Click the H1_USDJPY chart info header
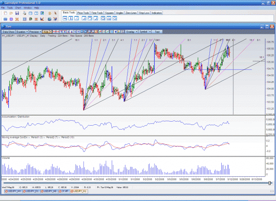Viewport: 276px width, 201px height. tap(48, 36)
